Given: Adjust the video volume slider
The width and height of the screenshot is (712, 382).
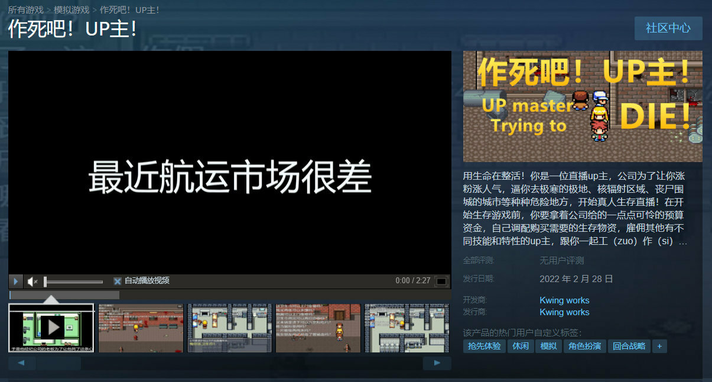Looking at the screenshot, I should [73, 281].
